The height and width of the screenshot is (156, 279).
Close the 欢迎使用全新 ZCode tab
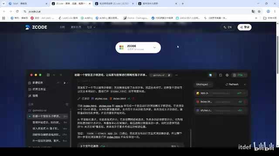pos(133,3)
